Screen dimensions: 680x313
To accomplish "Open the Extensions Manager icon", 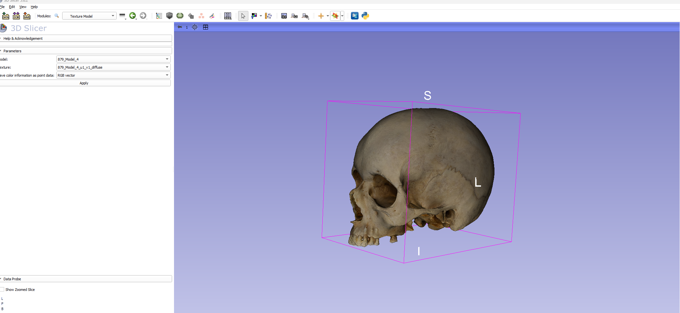I will 354,16.
